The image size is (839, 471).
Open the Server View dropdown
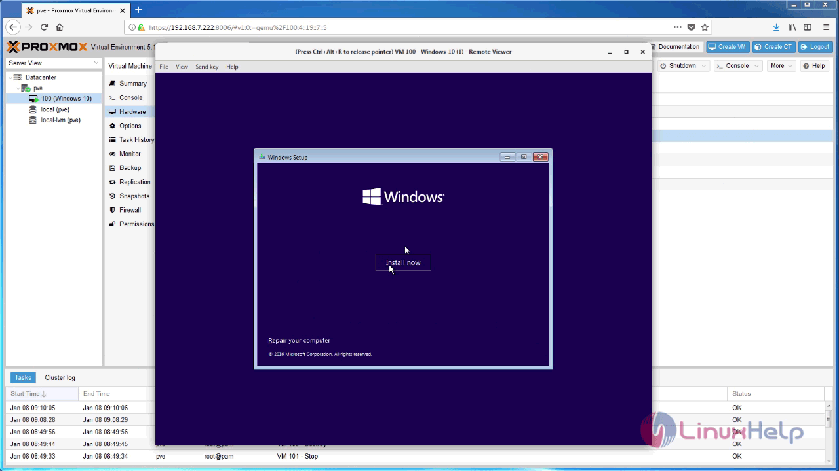pyautogui.click(x=54, y=63)
